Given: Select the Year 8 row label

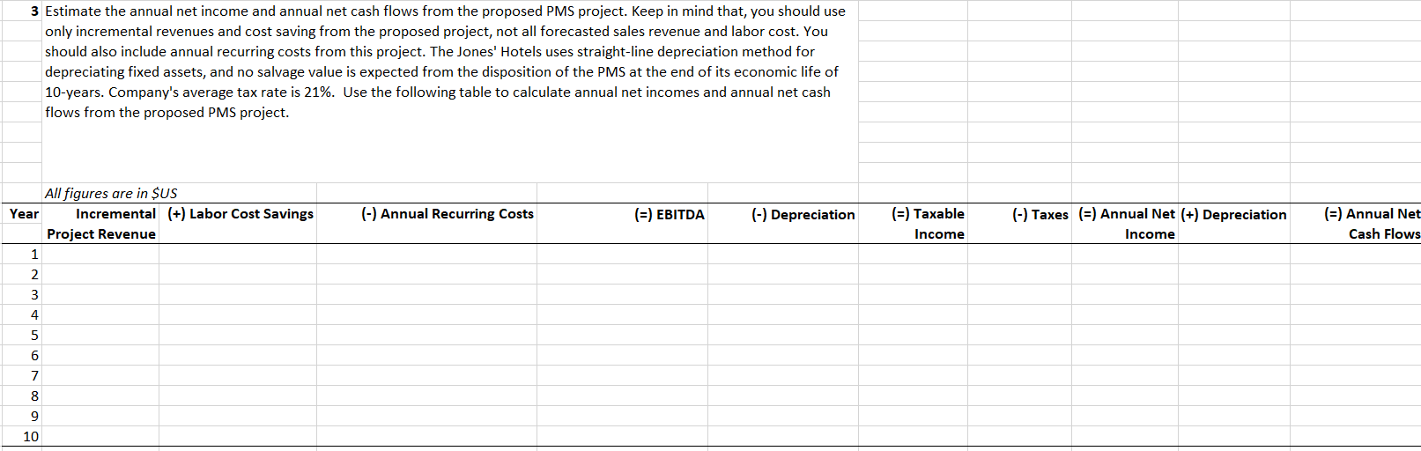Looking at the screenshot, I should 21,396.
